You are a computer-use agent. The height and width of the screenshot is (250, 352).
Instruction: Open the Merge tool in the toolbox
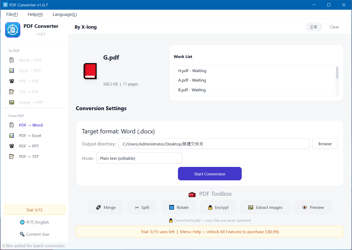click(x=106, y=207)
